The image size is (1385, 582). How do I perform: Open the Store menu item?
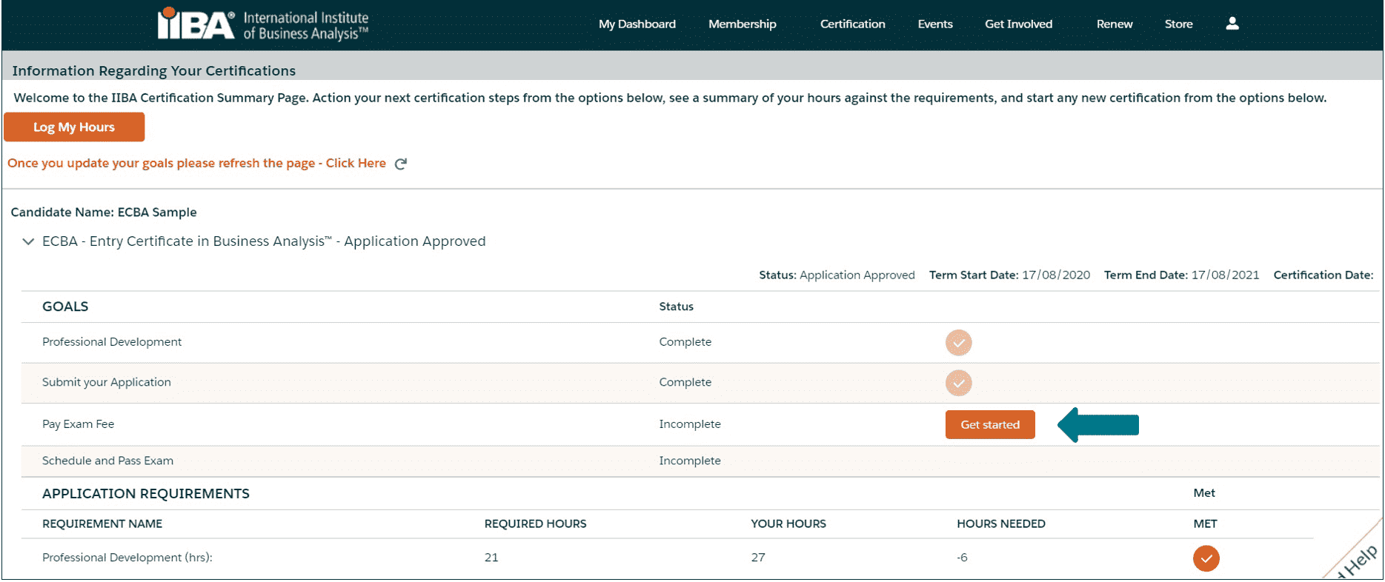pos(1178,24)
